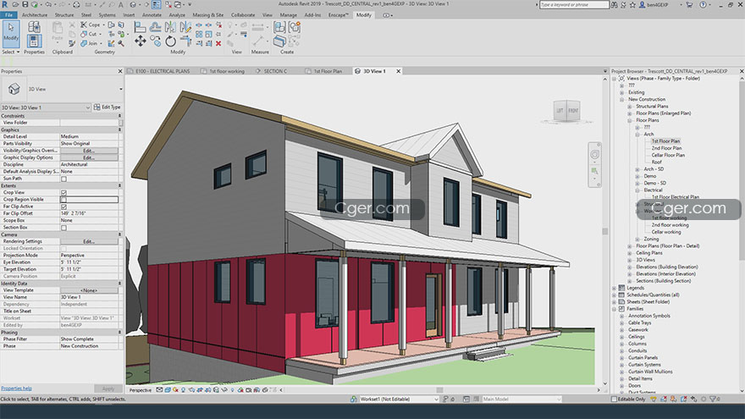Switch to the E100 - ELECTRICAL PLANS view tab

[x=159, y=71]
